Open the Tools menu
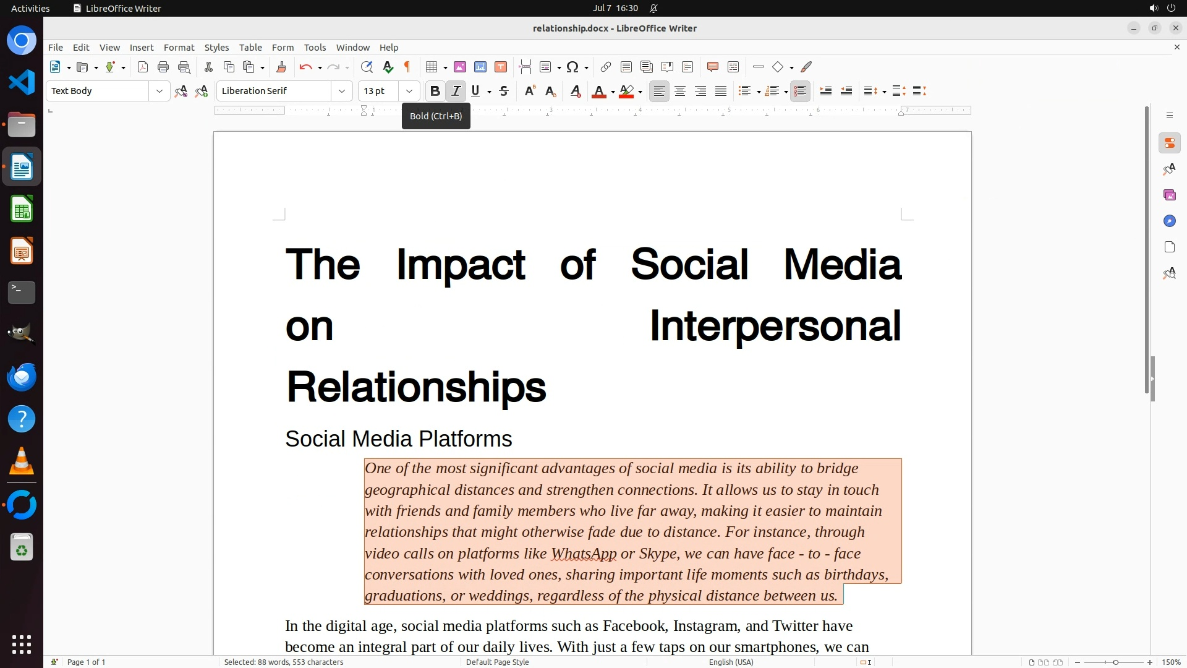The height and width of the screenshot is (668, 1187). (315, 47)
